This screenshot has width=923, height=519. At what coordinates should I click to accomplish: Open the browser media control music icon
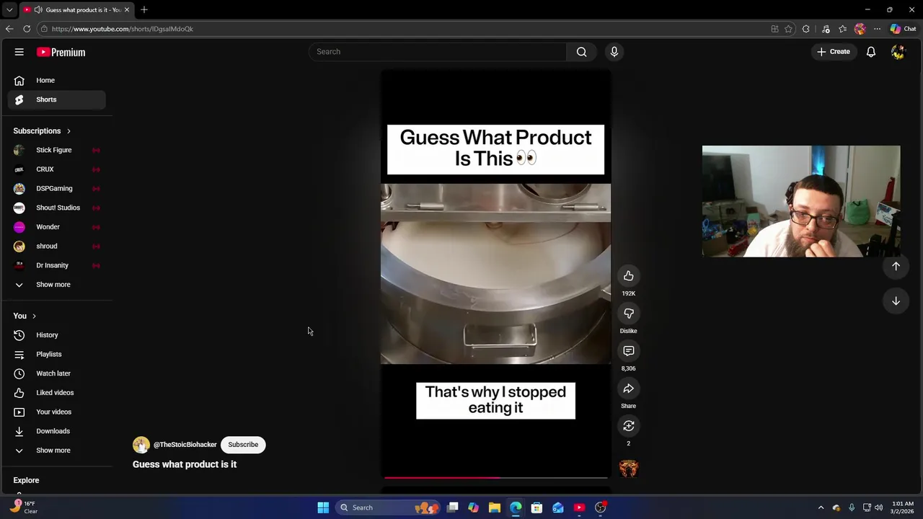tap(826, 29)
